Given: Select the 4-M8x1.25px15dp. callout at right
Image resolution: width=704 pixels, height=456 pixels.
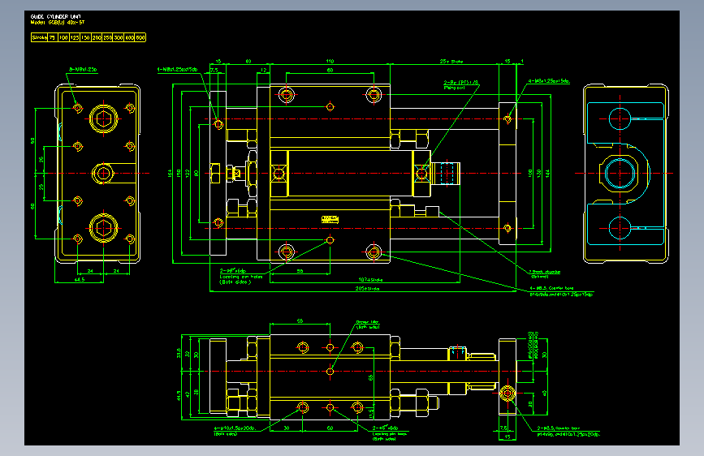Looking at the screenshot, I should pyautogui.click(x=549, y=81).
